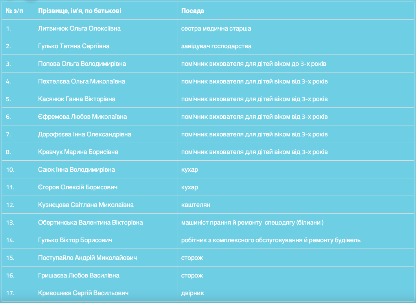416x303 pixels.
Task: Click the 'двірник' position cell
Action: 193,293
